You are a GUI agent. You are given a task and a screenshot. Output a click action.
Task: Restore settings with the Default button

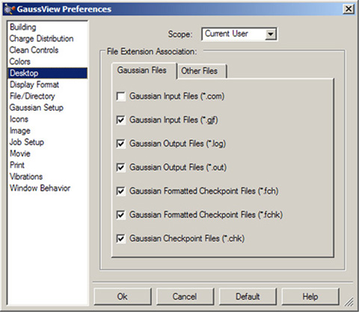pyautogui.click(x=248, y=296)
